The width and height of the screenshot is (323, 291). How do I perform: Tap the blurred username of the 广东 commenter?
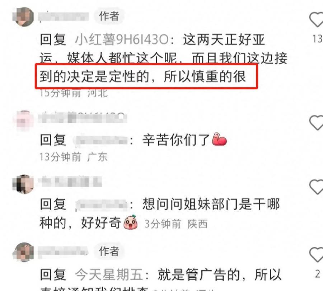click(x=83, y=118)
